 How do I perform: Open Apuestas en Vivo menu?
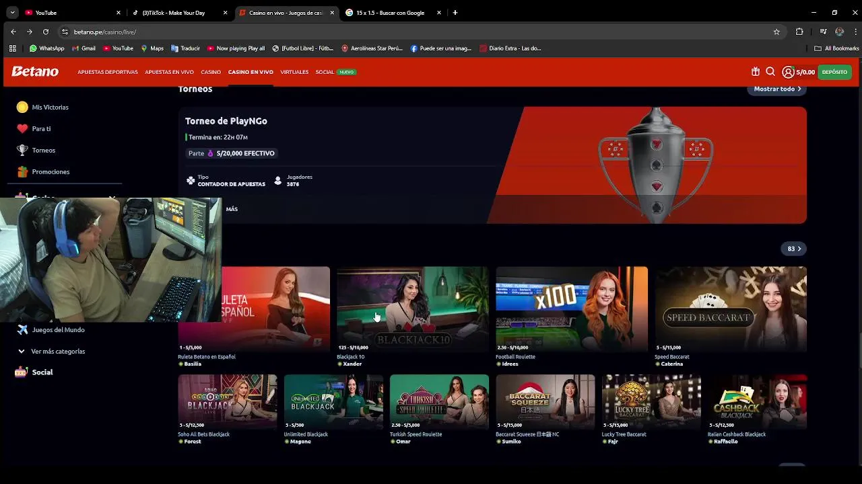point(169,72)
